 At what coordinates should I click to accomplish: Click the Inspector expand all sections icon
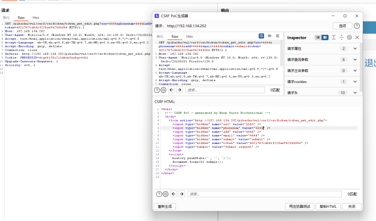click(x=333, y=37)
